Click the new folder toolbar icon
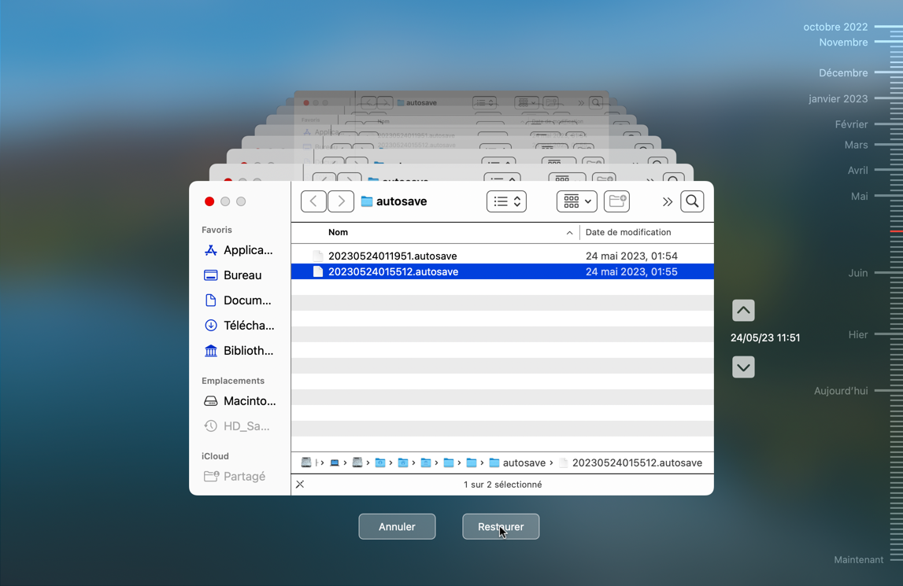This screenshot has height=586, width=903. pyautogui.click(x=616, y=201)
